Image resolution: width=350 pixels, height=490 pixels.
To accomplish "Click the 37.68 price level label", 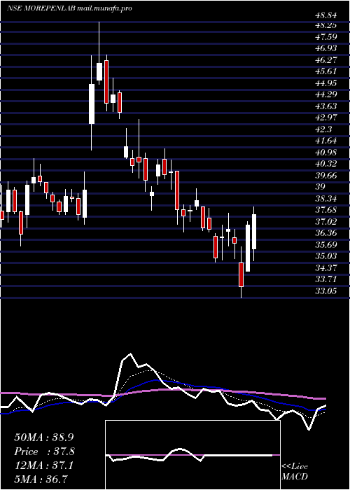I will [x=325, y=210].
